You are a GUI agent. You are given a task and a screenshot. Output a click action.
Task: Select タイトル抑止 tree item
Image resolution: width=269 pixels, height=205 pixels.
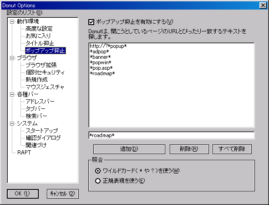click(x=40, y=43)
